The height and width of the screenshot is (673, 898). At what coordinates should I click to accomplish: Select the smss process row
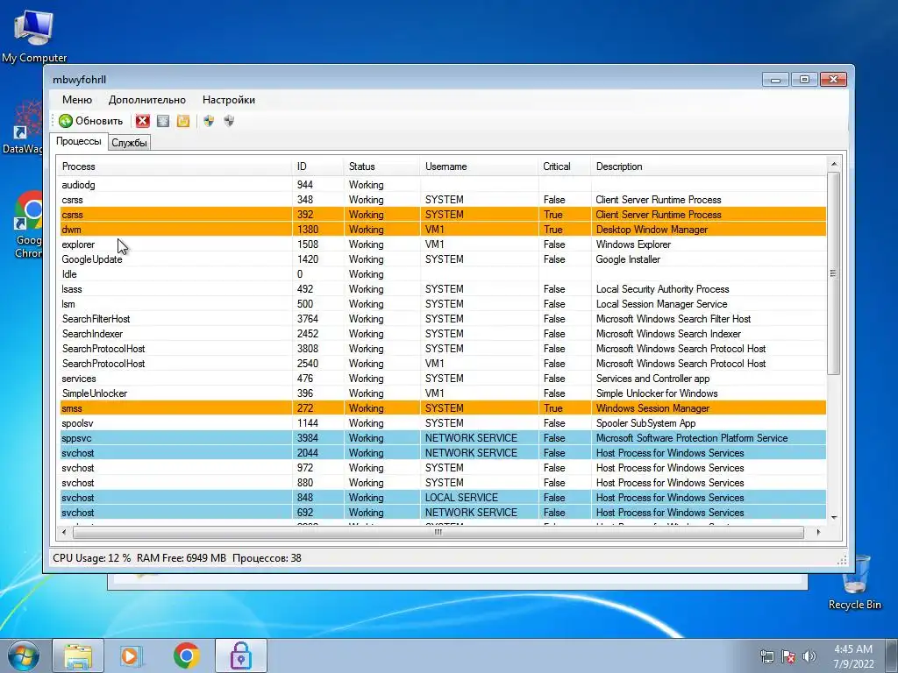click(x=443, y=408)
